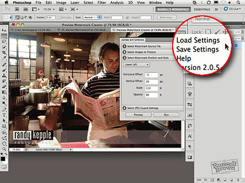
Task: Select the 3D Object Rotate tool
Action: point(4,133)
